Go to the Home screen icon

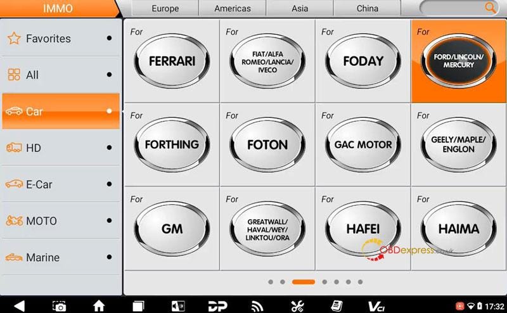click(x=99, y=305)
